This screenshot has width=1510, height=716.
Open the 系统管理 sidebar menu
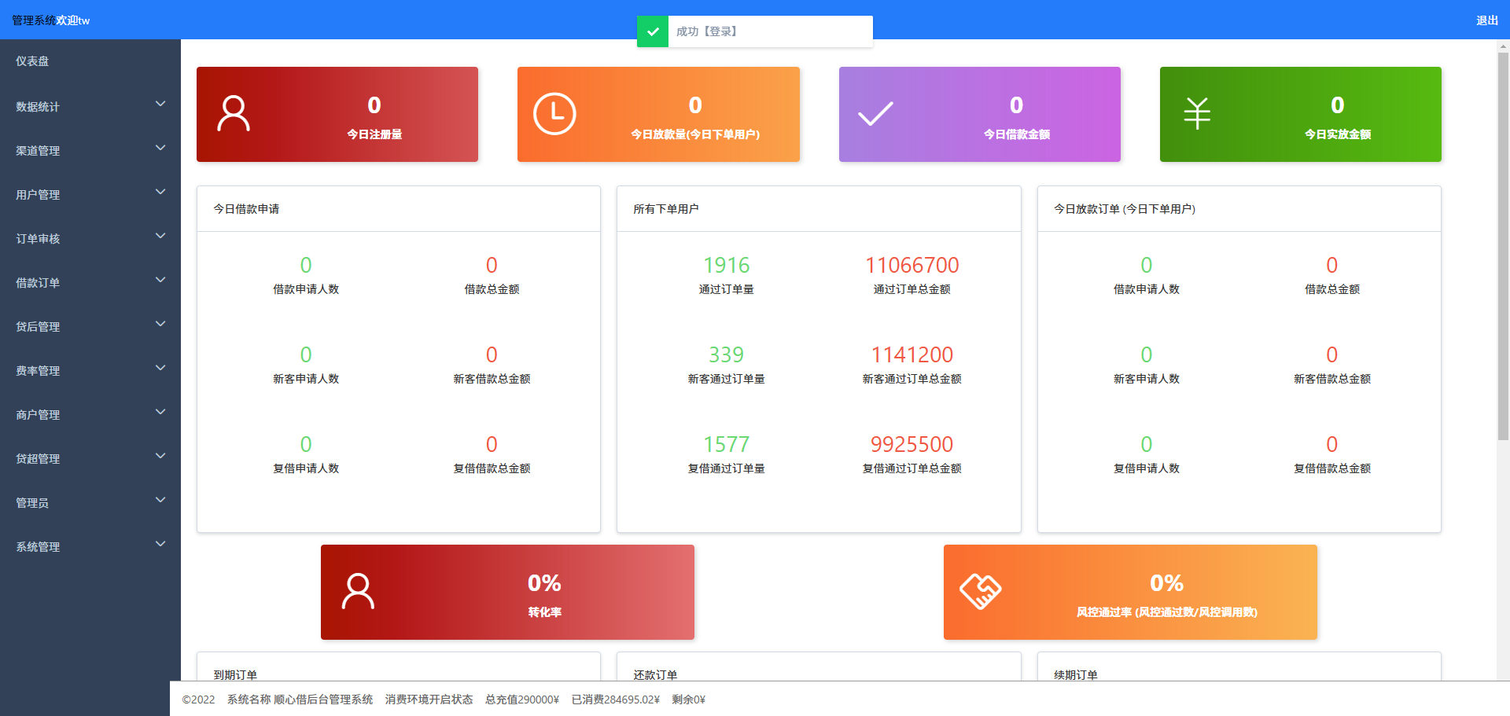click(90, 546)
